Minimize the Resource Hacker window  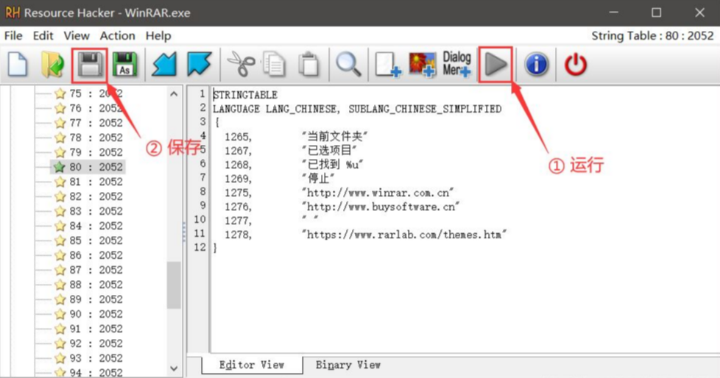(614, 13)
